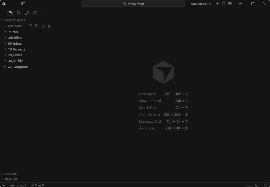Minimize the Cursor window
Image resolution: width=270 pixels, height=187 pixels.
(241, 4)
